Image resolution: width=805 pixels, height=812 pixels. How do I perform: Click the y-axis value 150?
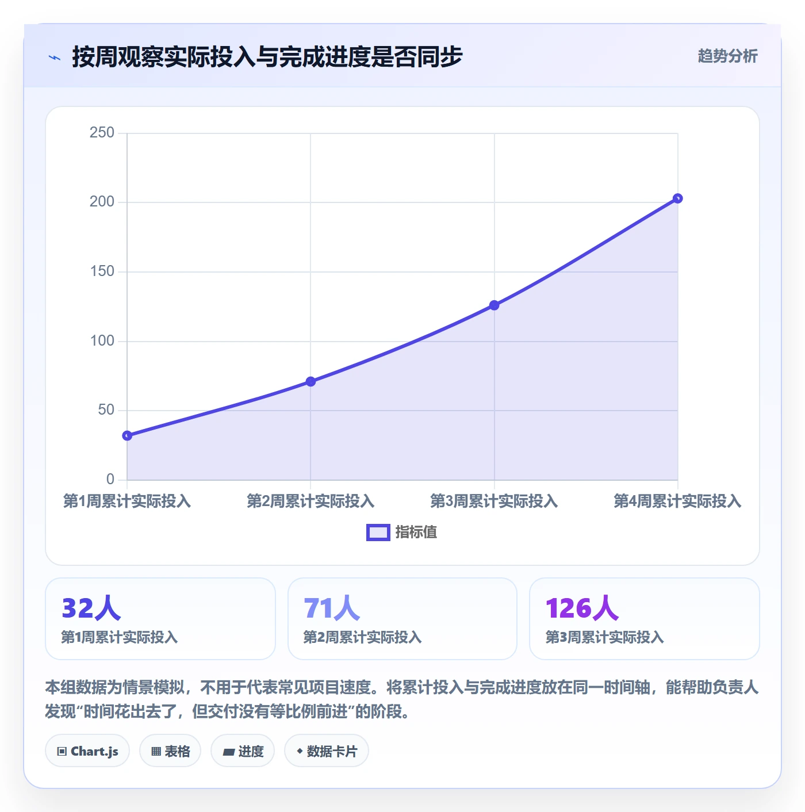(x=102, y=271)
